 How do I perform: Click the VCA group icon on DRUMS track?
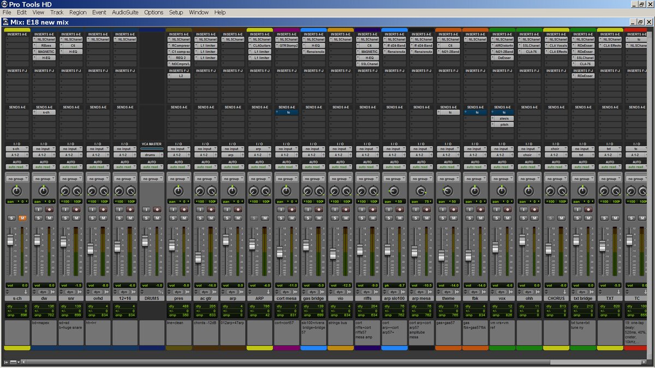[160, 292]
